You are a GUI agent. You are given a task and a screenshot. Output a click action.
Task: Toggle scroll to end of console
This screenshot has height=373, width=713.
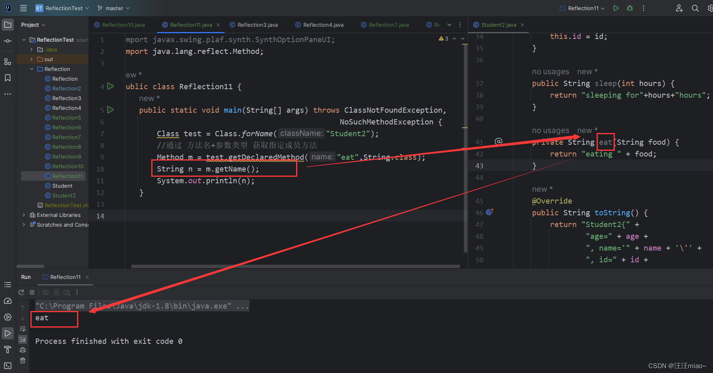click(x=23, y=339)
